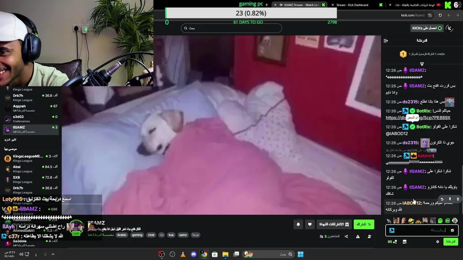Open Drb7h channel in Kings League sidebar
The height and width of the screenshot is (260, 463).
click(31, 97)
